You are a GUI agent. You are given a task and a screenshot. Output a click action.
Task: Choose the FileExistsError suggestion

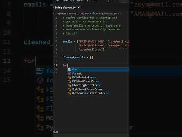tap(98, 77)
